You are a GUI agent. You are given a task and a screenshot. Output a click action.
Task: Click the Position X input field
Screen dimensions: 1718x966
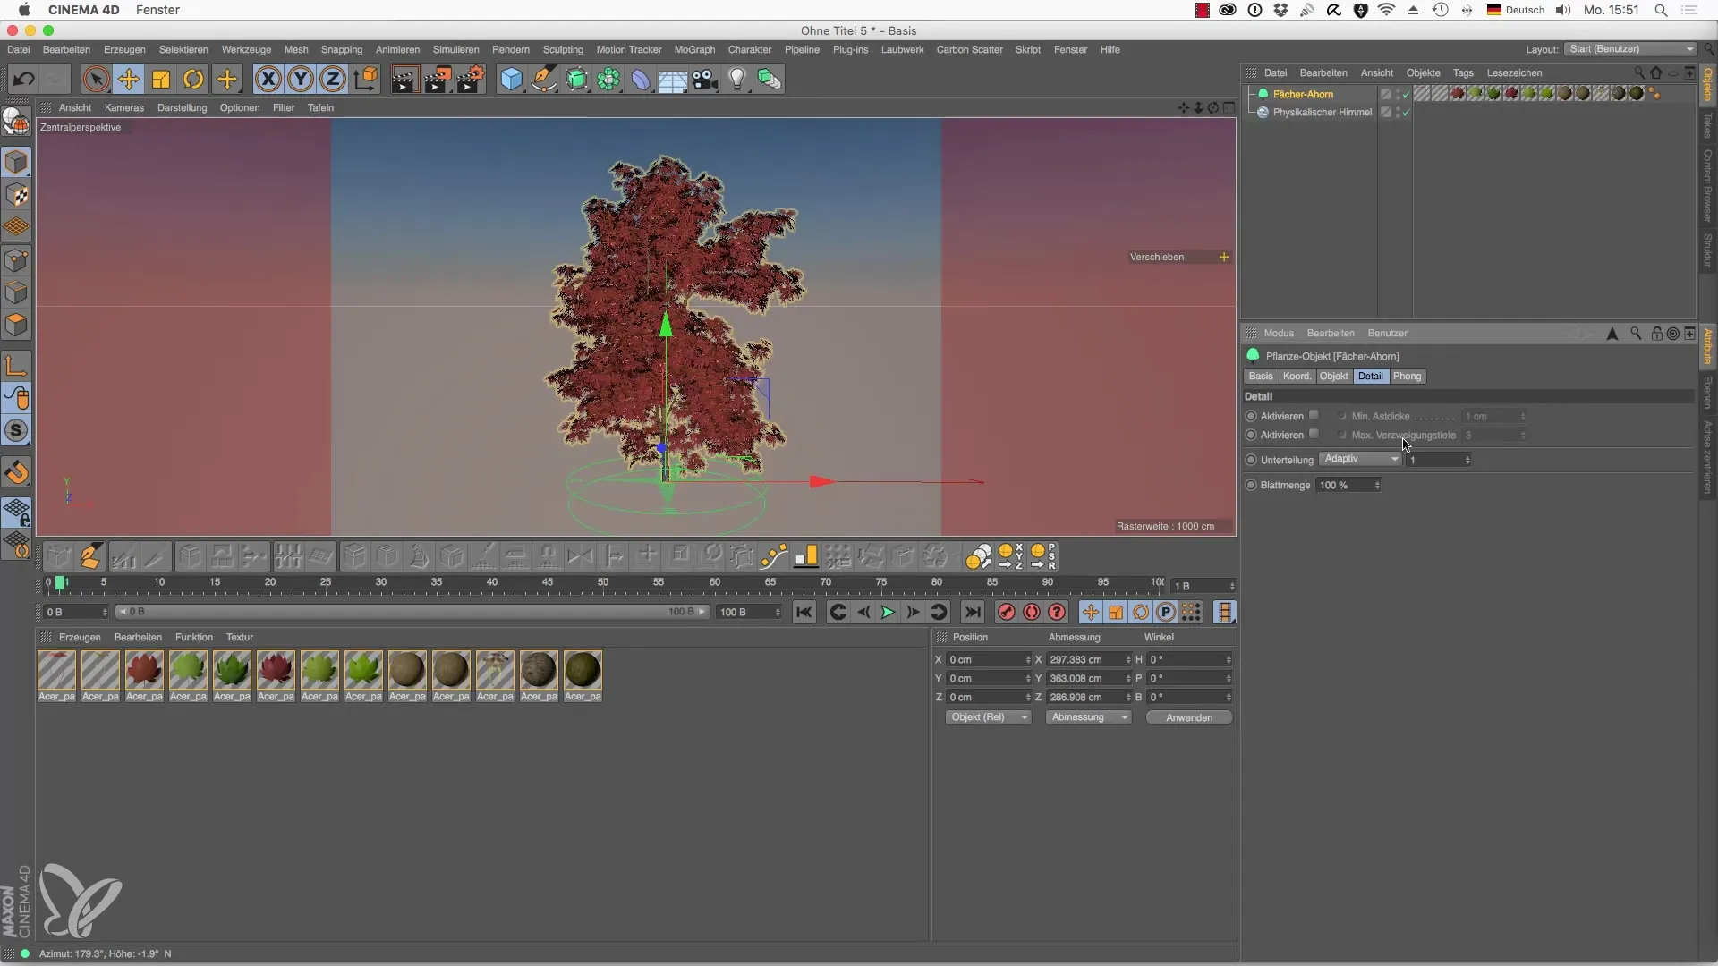(x=989, y=659)
